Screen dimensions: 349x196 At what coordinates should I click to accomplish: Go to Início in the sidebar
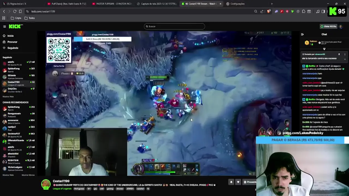tap(8, 36)
